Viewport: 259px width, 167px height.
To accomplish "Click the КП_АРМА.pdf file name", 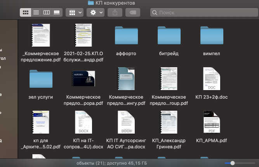I will (212, 141).
